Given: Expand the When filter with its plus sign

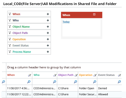Looking at the screenshot, I should click(x=48, y=14).
